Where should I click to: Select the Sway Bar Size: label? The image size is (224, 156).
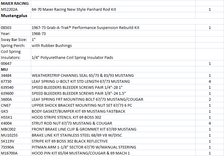pos(16,39)
